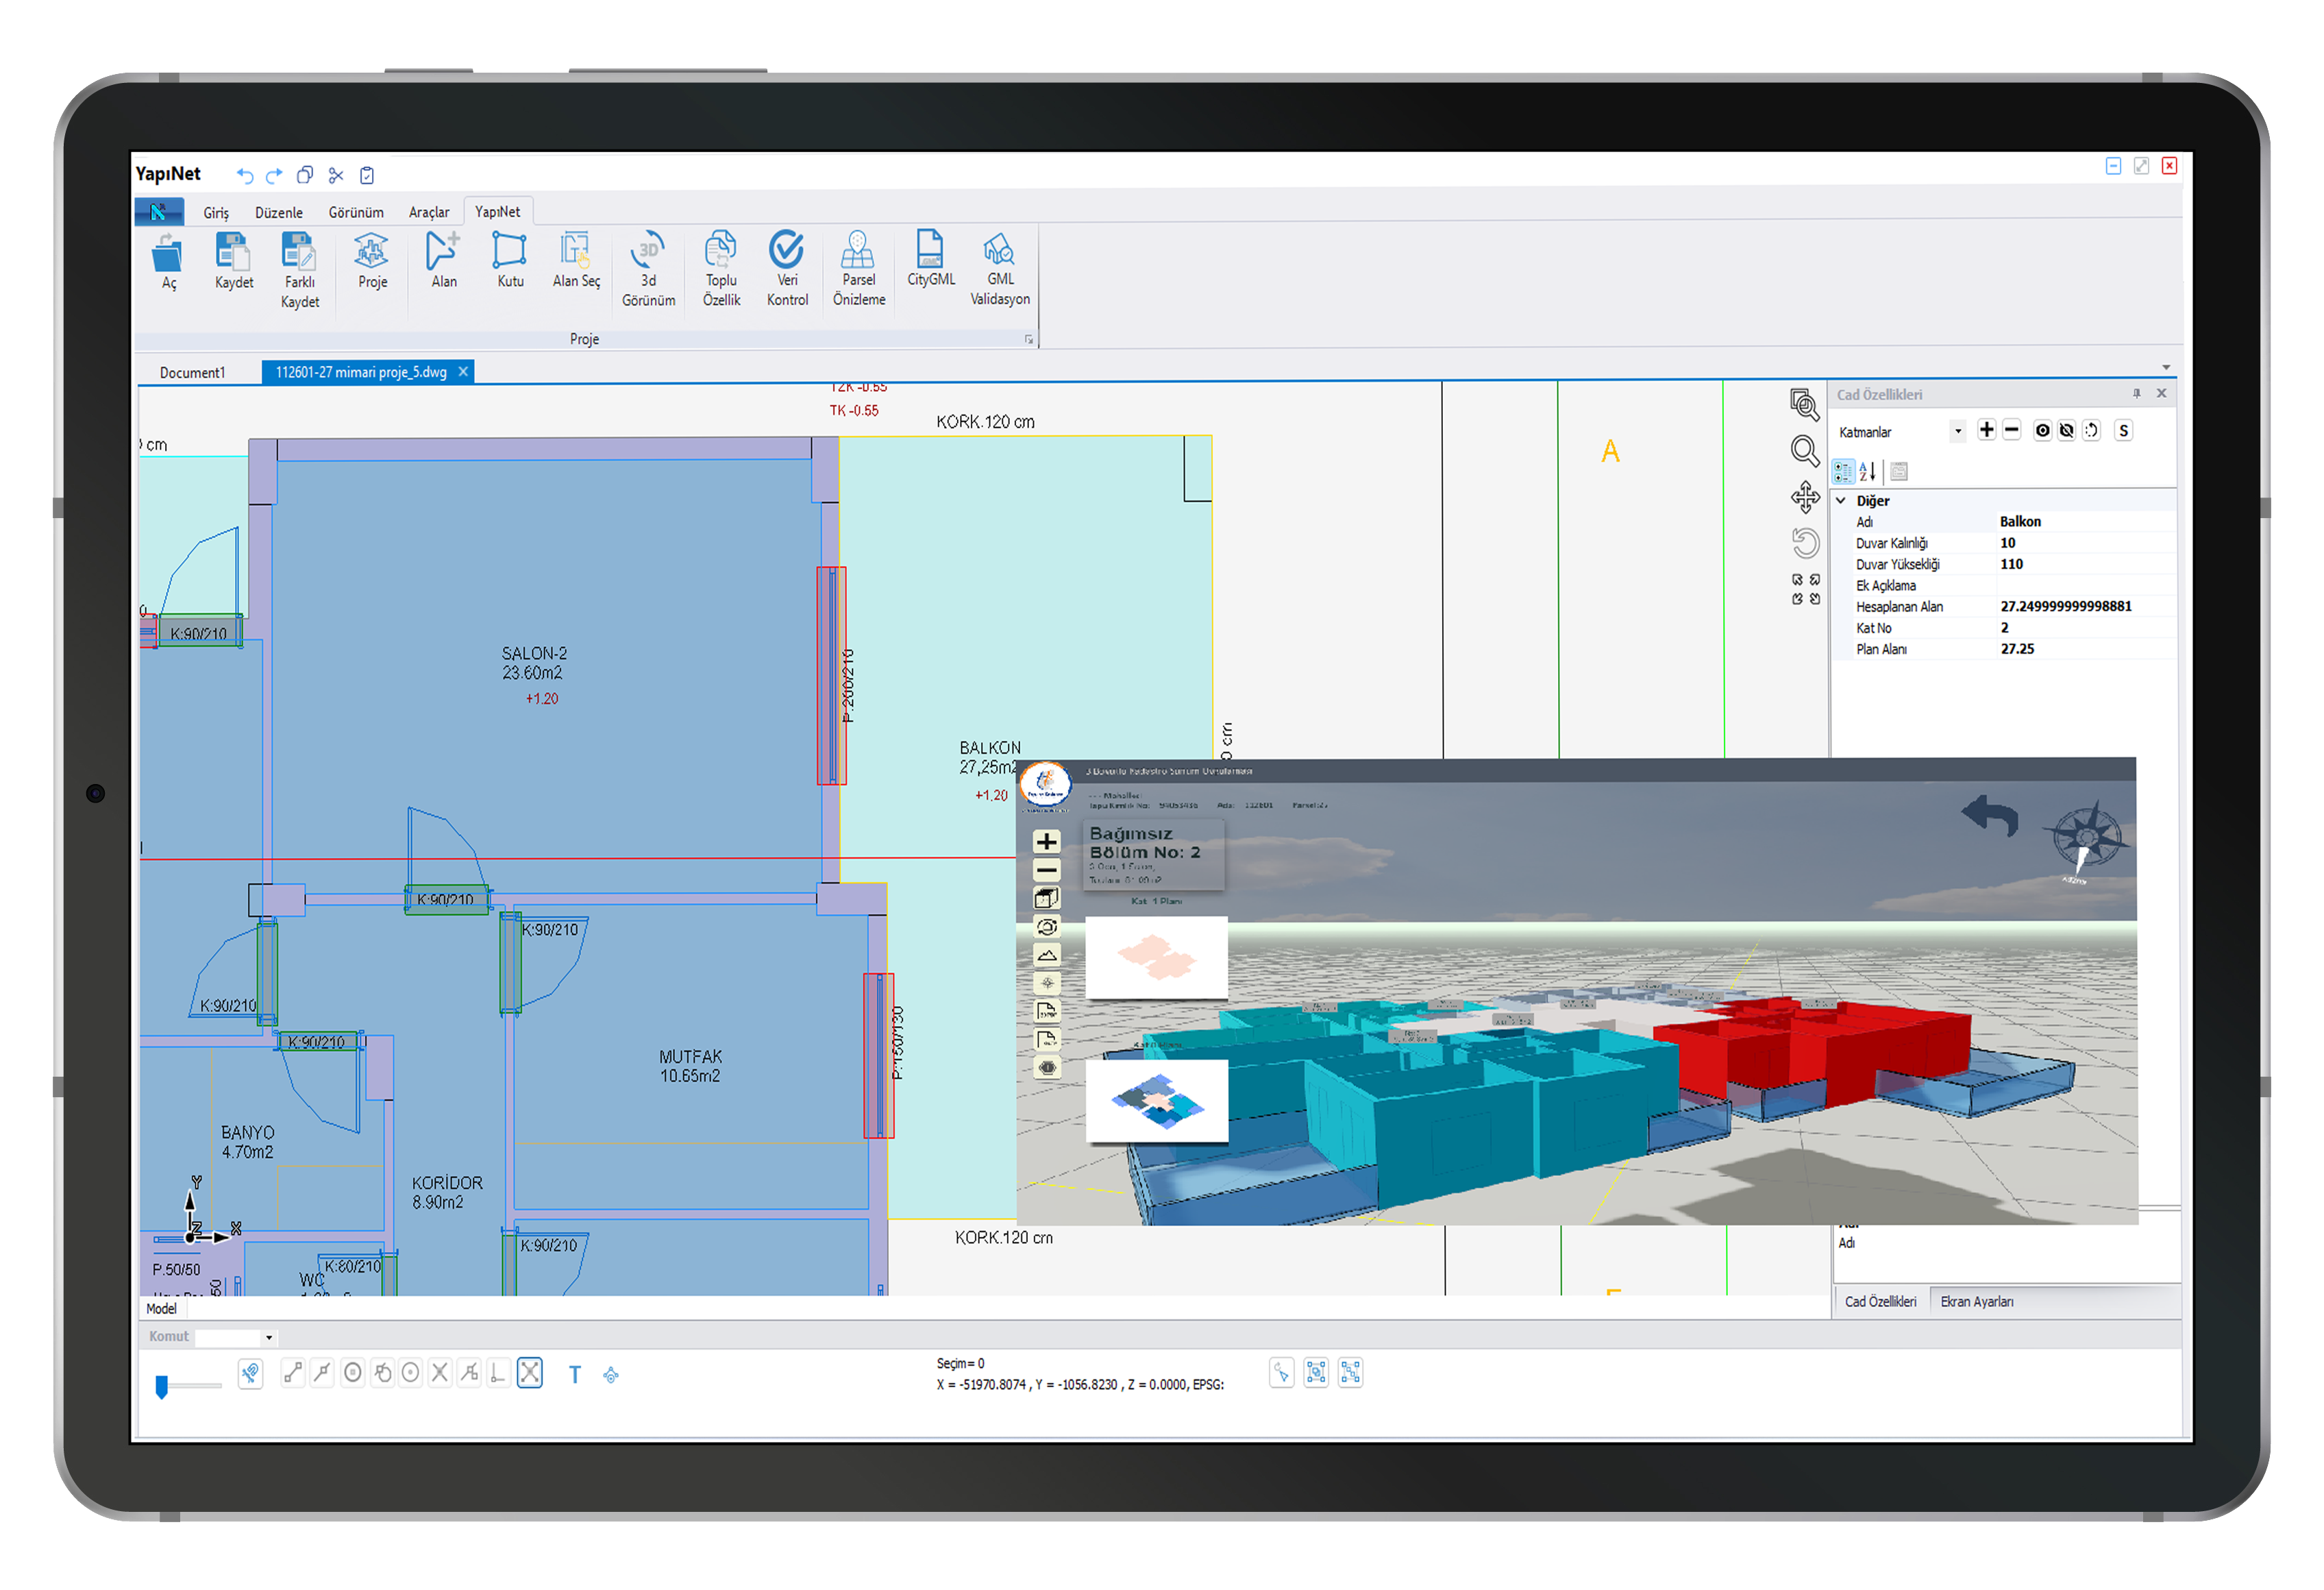
Task: Collapse the Diğer property group
Action: pos(1841,500)
